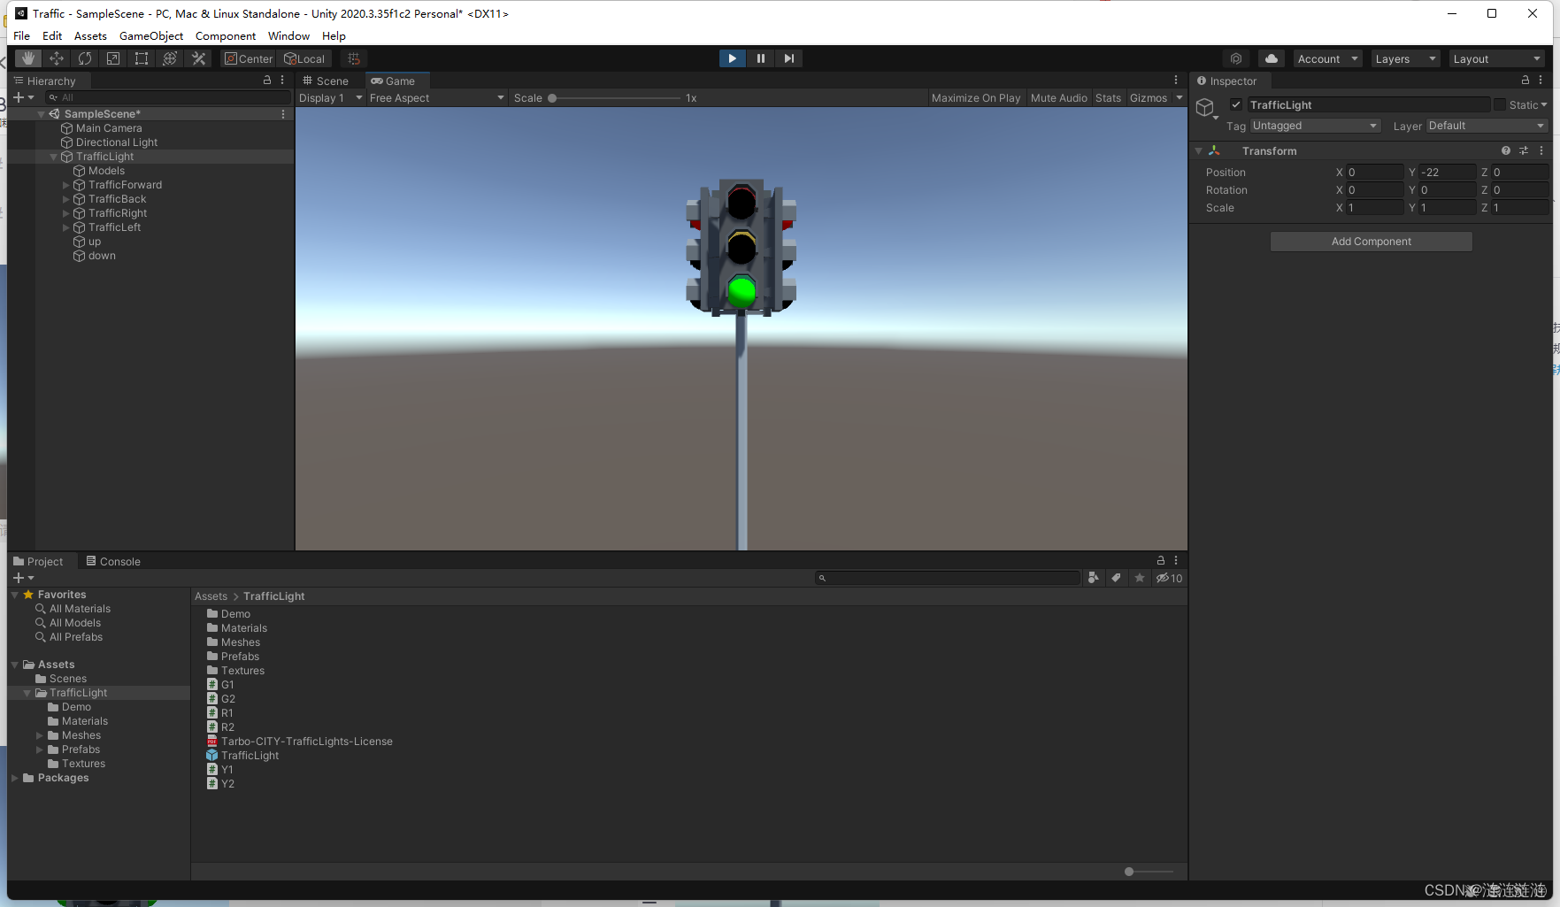This screenshot has width=1560, height=907.
Task: Open Gizmos dropdown arrow
Action: (1179, 98)
